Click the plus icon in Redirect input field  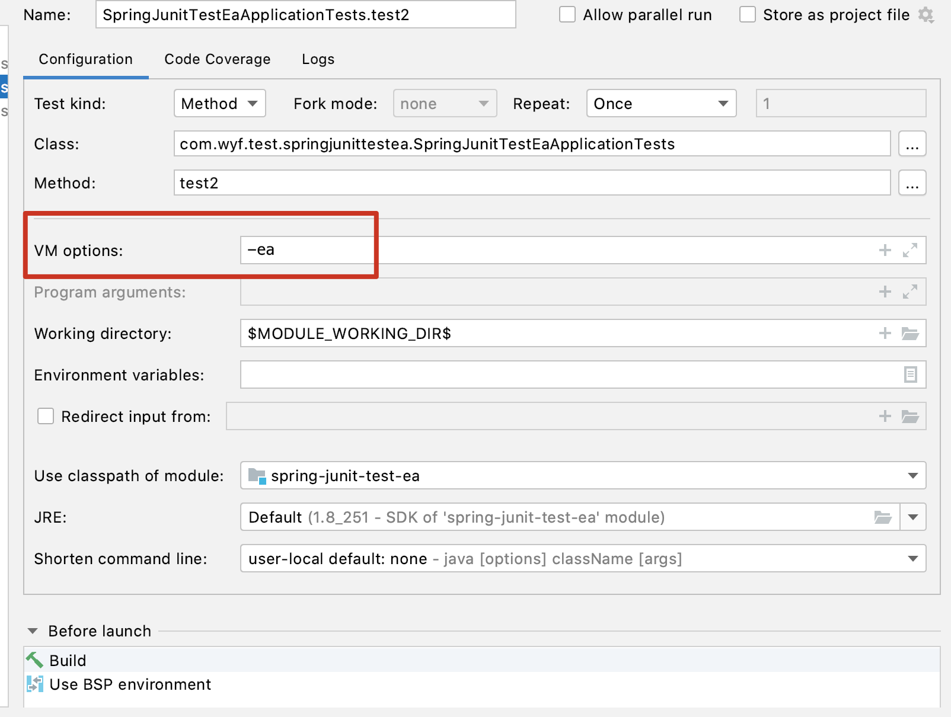(x=885, y=416)
